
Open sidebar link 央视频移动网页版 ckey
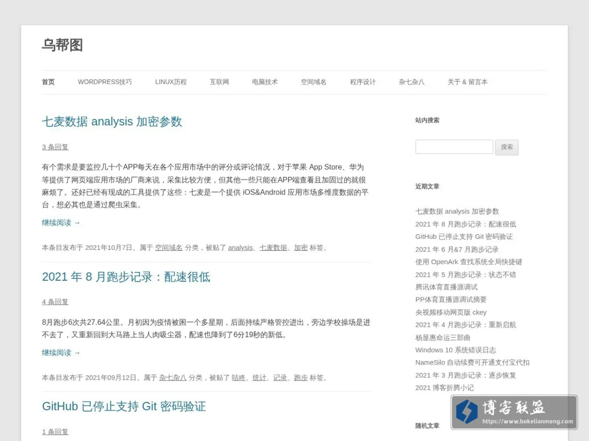pos(451,312)
